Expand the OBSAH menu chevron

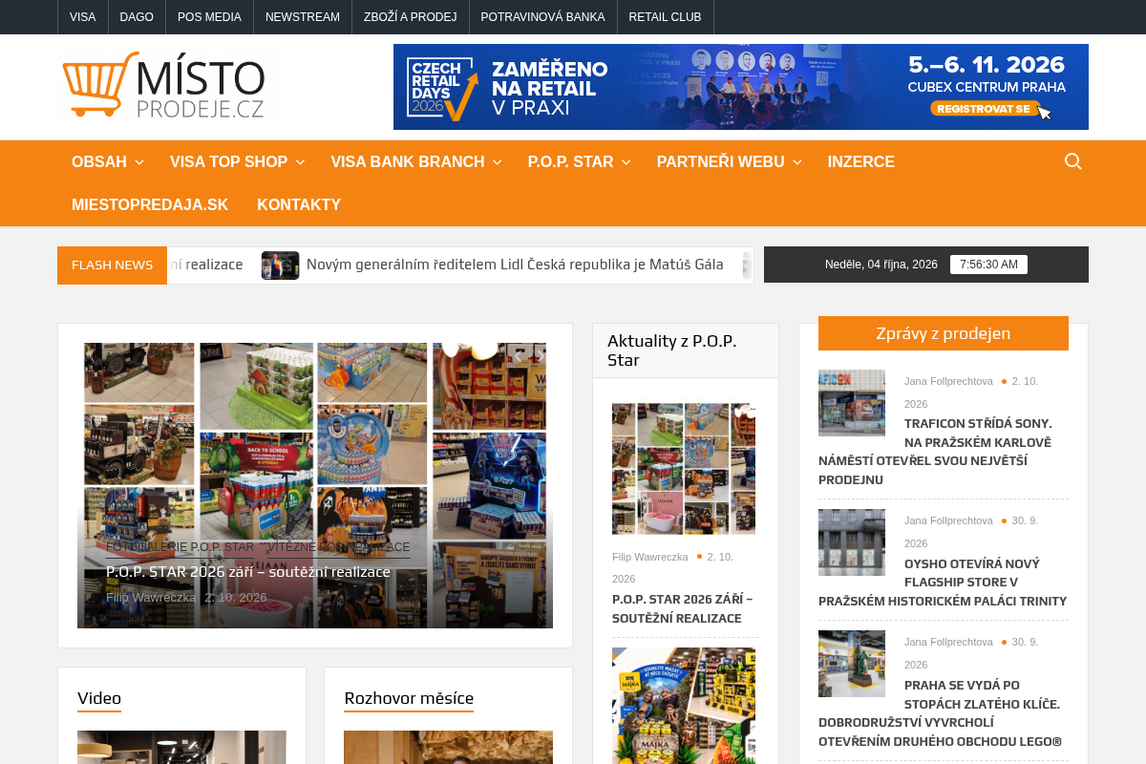click(139, 162)
